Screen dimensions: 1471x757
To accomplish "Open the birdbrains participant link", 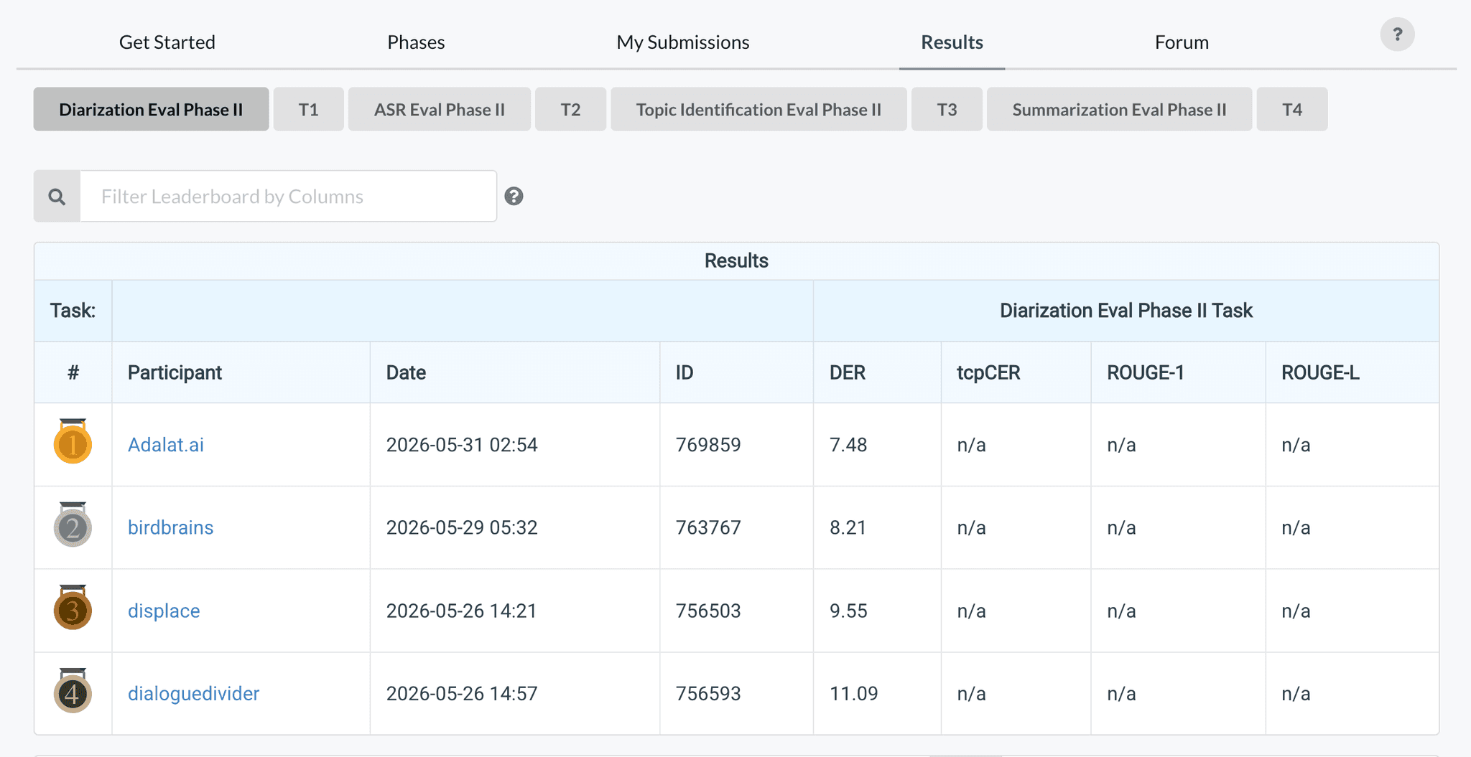I will 170,527.
